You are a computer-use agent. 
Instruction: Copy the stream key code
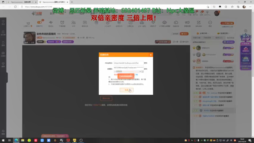(x=146, y=69)
